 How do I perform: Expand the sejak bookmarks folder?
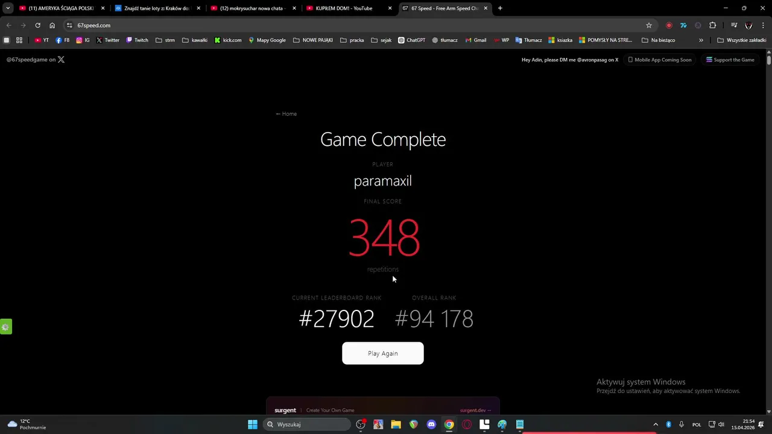382,40
